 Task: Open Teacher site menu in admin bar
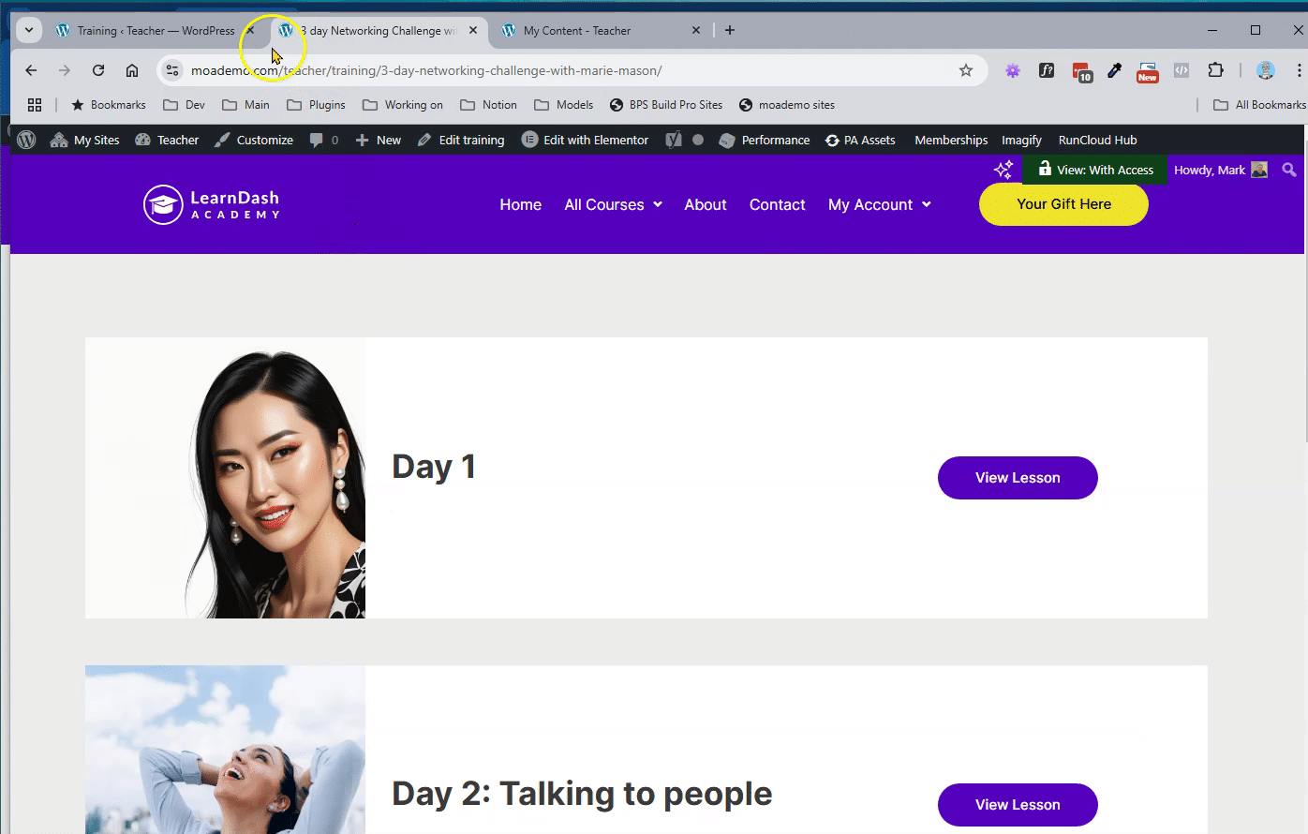[167, 140]
